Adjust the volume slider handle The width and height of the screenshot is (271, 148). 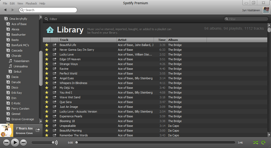53,143
